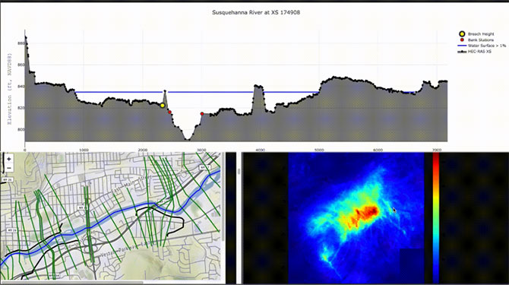Zoom out the map with the minus button

coord(9,168)
